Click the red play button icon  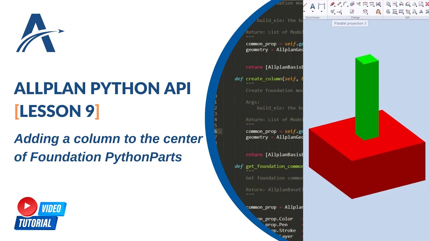tap(27, 207)
